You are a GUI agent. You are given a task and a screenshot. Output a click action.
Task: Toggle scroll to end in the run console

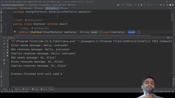pos(7,50)
